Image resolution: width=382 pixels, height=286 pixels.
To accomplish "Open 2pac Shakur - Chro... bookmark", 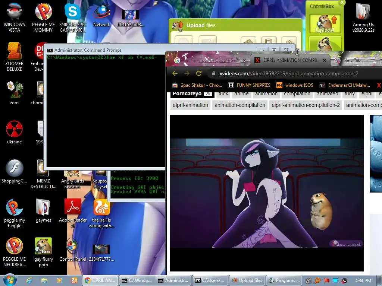I will 197,85.
